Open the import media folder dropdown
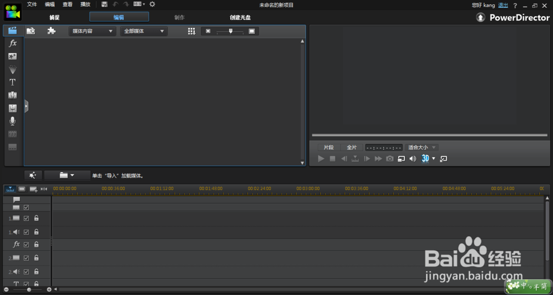This screenshot has height=295, width=553. click(x=67, y=175)
